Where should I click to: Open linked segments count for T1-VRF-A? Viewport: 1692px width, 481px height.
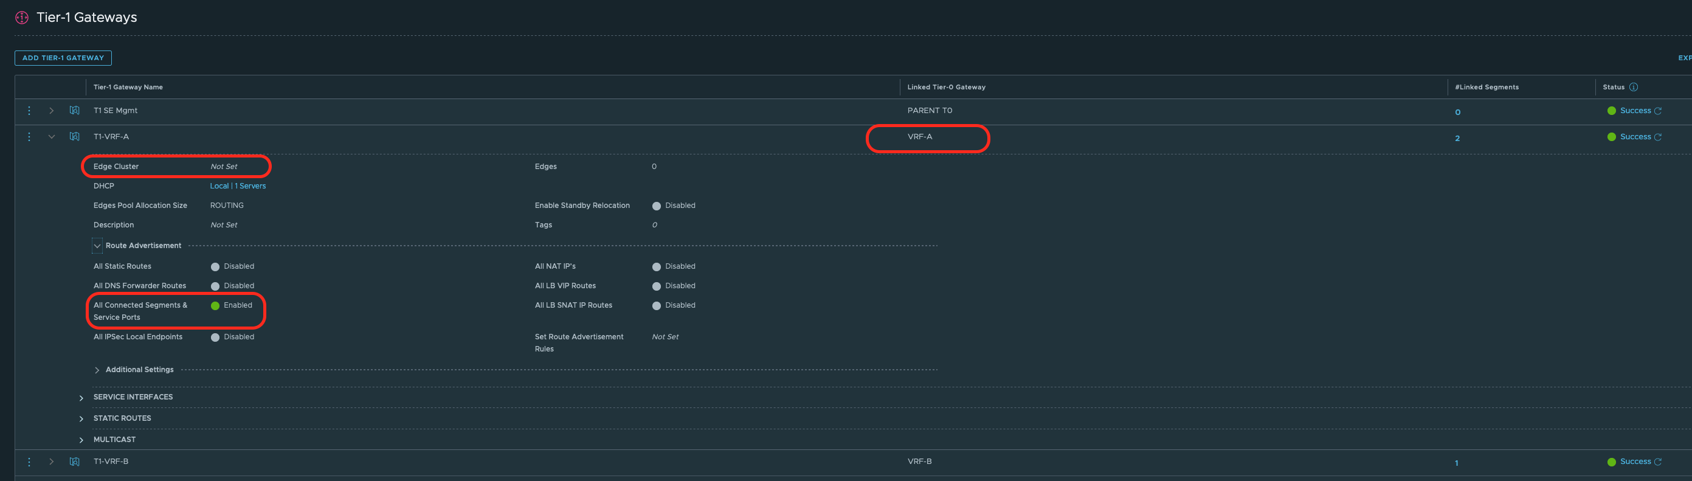1457,138
